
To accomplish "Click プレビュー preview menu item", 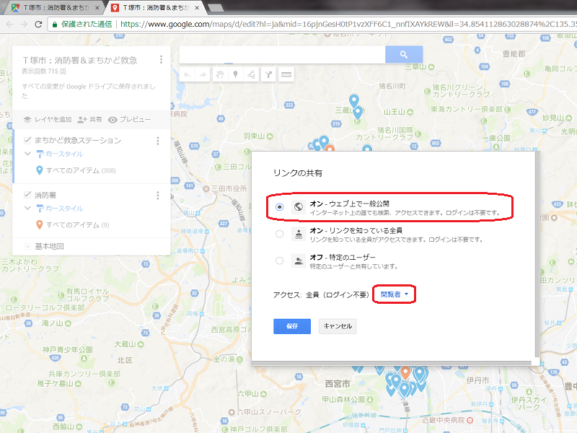I will pos(129,119).
